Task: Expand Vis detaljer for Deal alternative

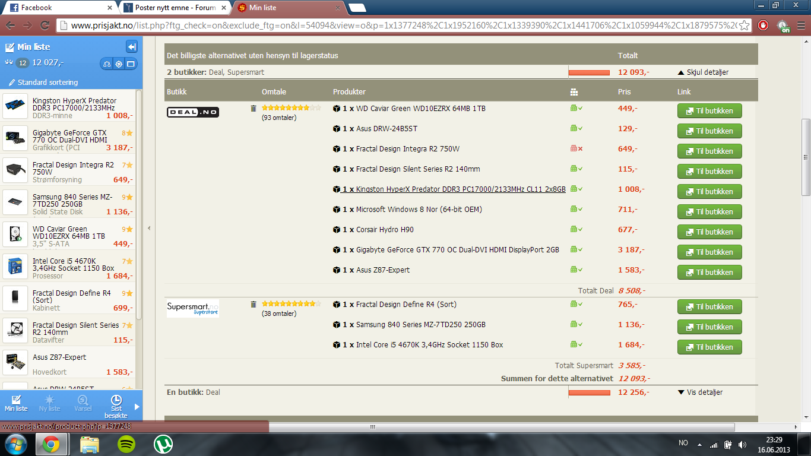Action: tap(700, 392)
